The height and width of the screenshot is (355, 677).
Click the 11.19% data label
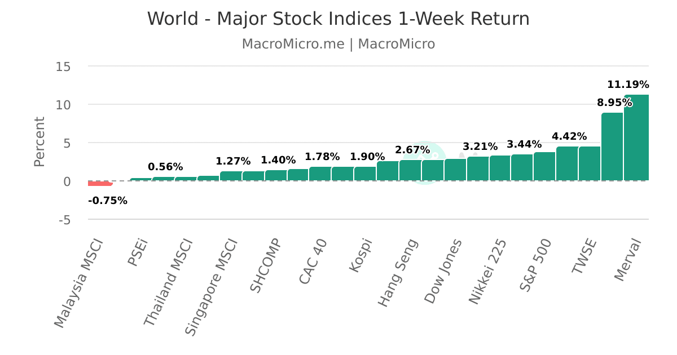[628, 85]
